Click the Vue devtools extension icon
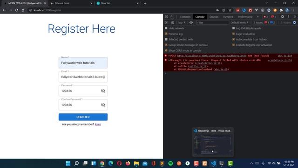Image resolution: width=298 pixels, height=168 pixels. 257,10
